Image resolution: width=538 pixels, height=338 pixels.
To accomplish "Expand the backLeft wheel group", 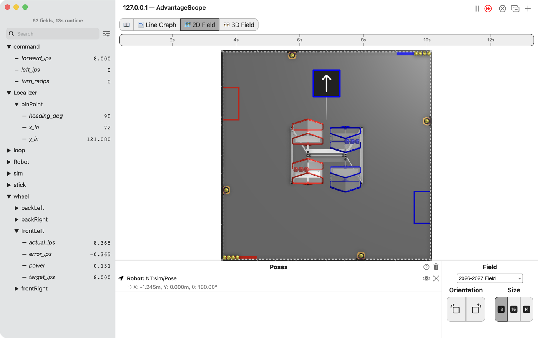I will 17,208.
